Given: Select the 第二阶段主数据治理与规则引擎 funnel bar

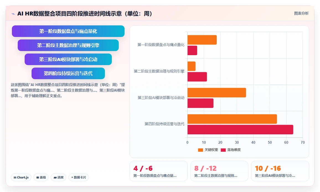Looking at the screenshot, I should tap(68, 45).
